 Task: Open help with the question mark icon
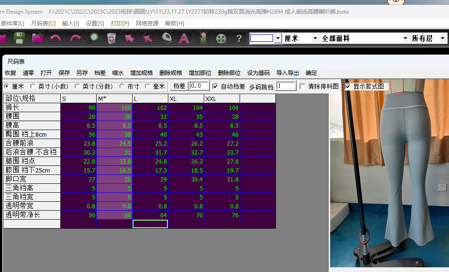tap(239, 38)
